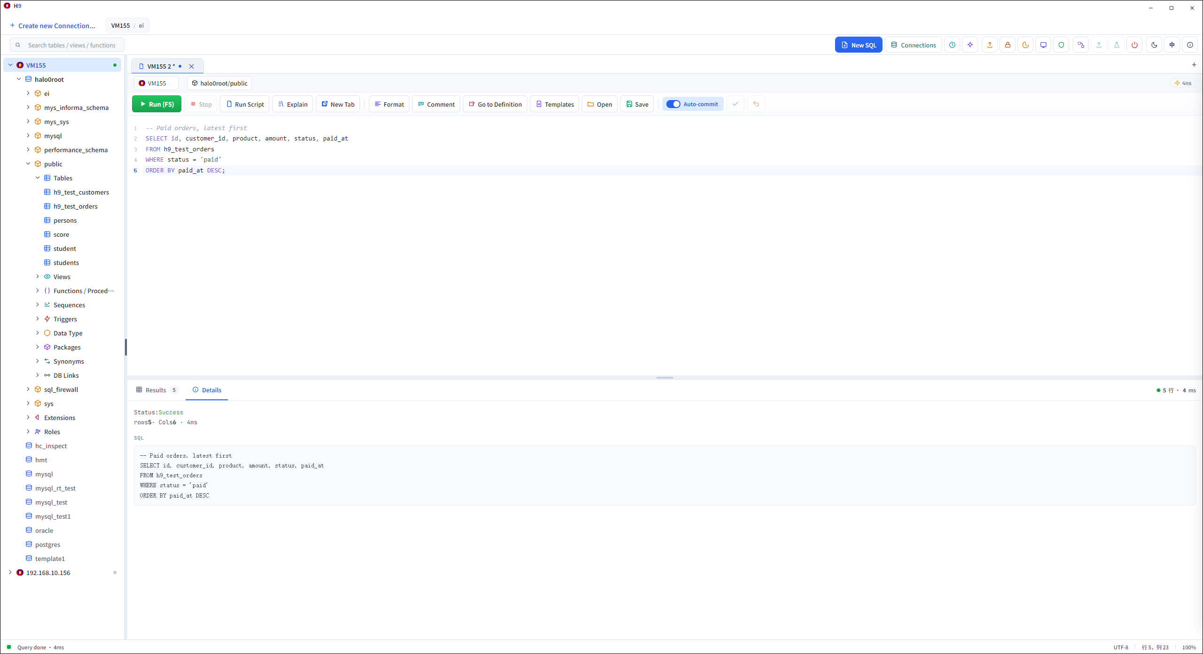Screen dimensions: 1203x654
Task: Collapse the public schema node
Action: coord(28,164)
